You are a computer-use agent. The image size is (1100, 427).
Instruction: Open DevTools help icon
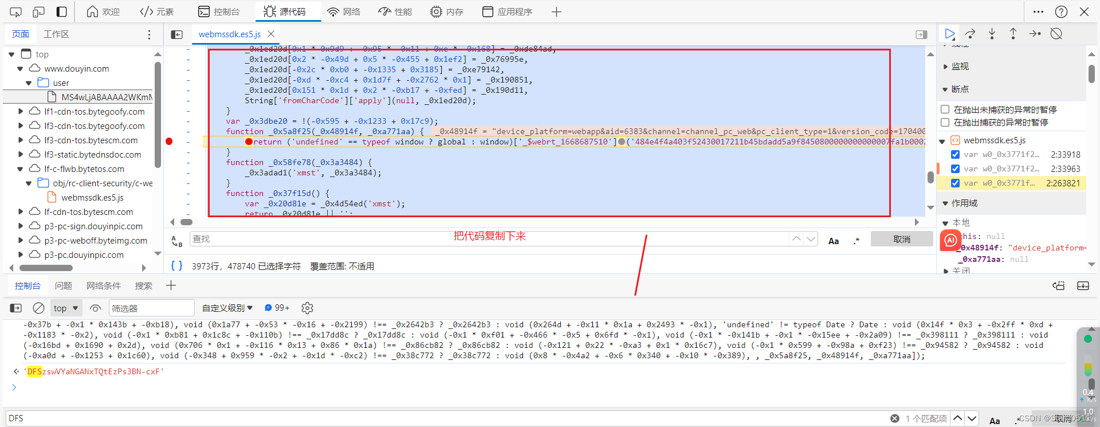point(1061,11)
